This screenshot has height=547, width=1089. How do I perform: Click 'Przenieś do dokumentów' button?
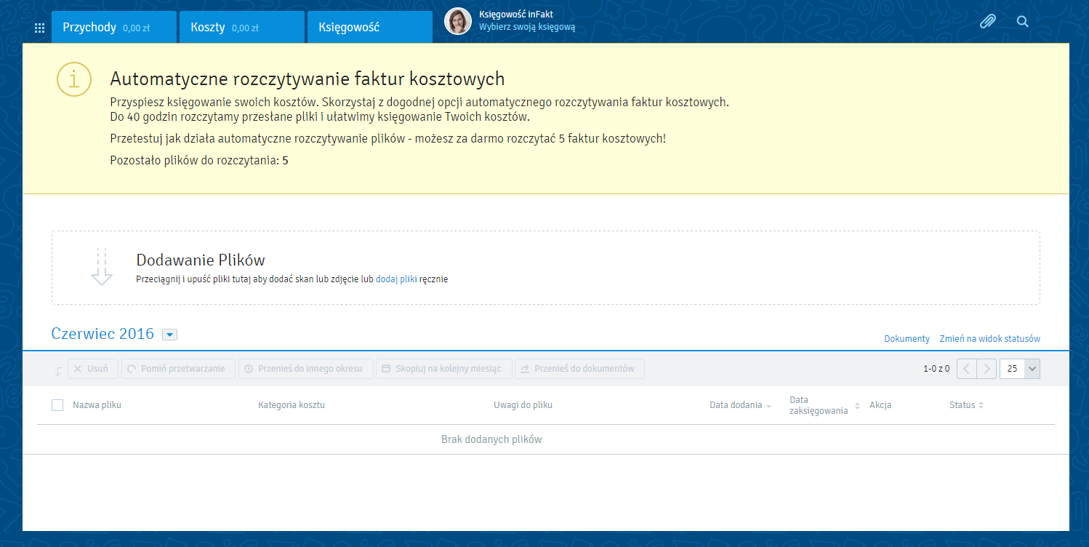[579, 369]
